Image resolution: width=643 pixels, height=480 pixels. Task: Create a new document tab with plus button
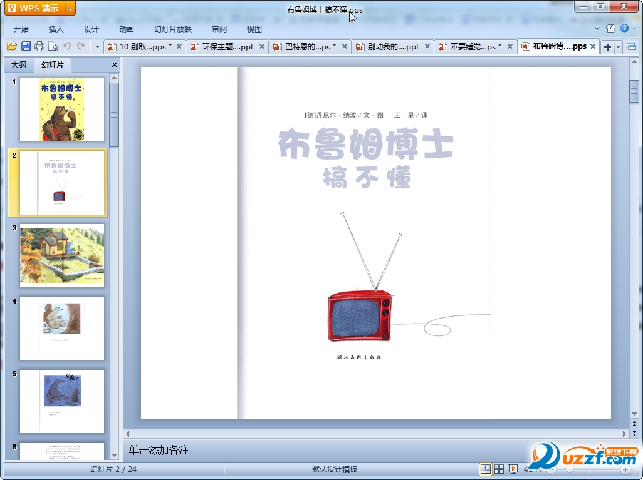click(x=608, y=47)
